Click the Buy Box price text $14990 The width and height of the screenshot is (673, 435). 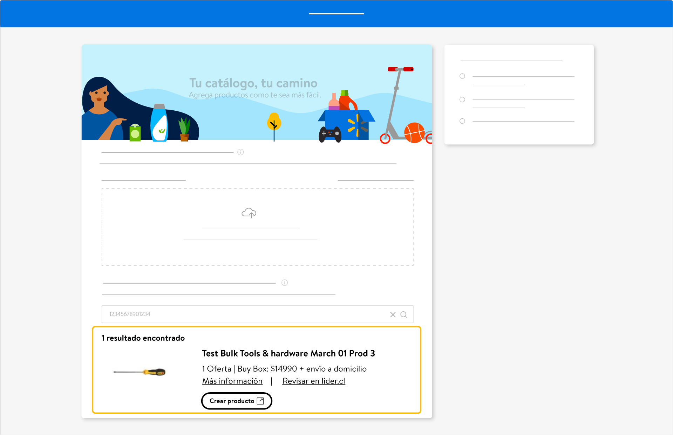(x=284, y=369)
